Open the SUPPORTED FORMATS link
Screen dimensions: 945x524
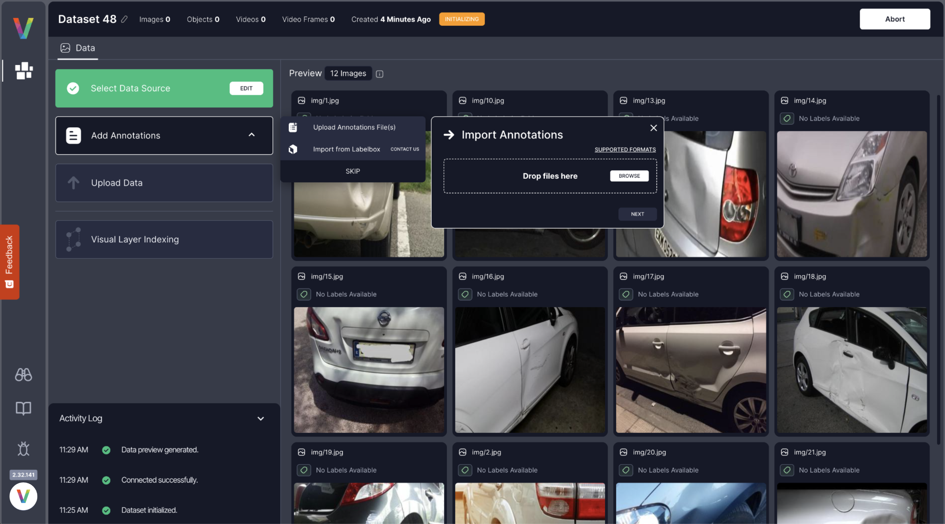point(625,150)
